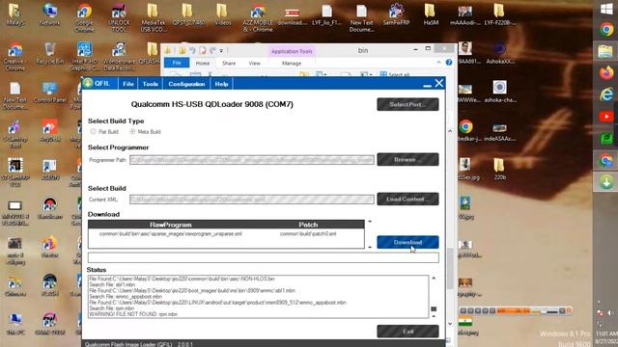
Task: Open the File menu in QFIL
Action: [x=128, y=84]
